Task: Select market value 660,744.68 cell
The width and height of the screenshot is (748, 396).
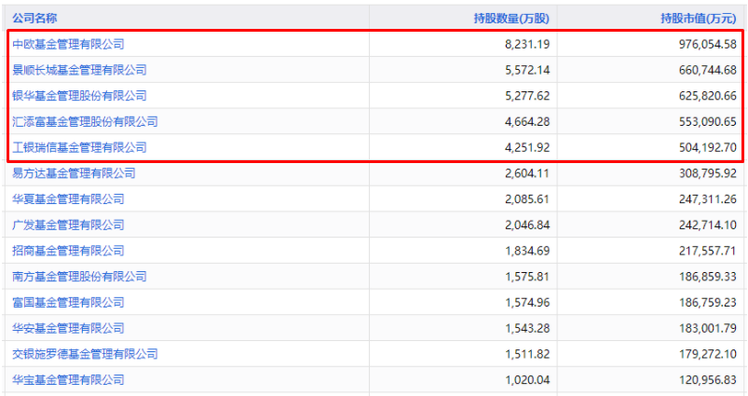Action: click(708, 70)
